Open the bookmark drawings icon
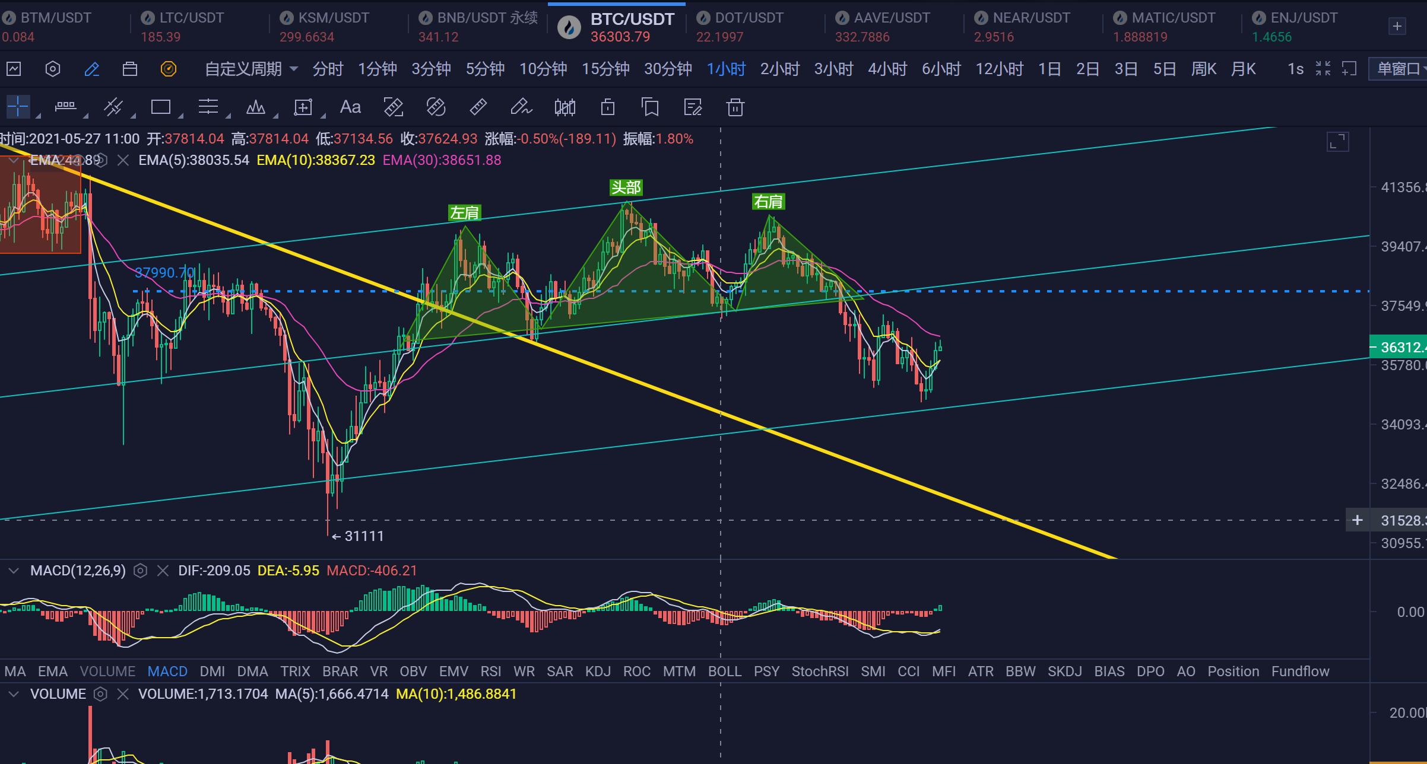Image resolution: width=1427 pixels, height=764 pixels. point(650,107)
